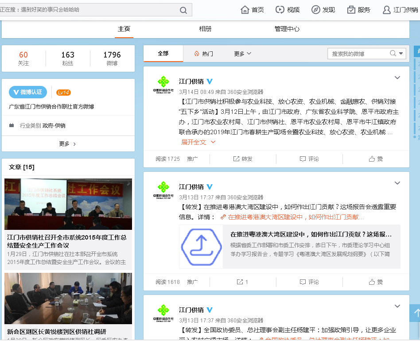Open the 更多 link in profile card
Viewport: 420px width, 341px height.
[68, 144]
